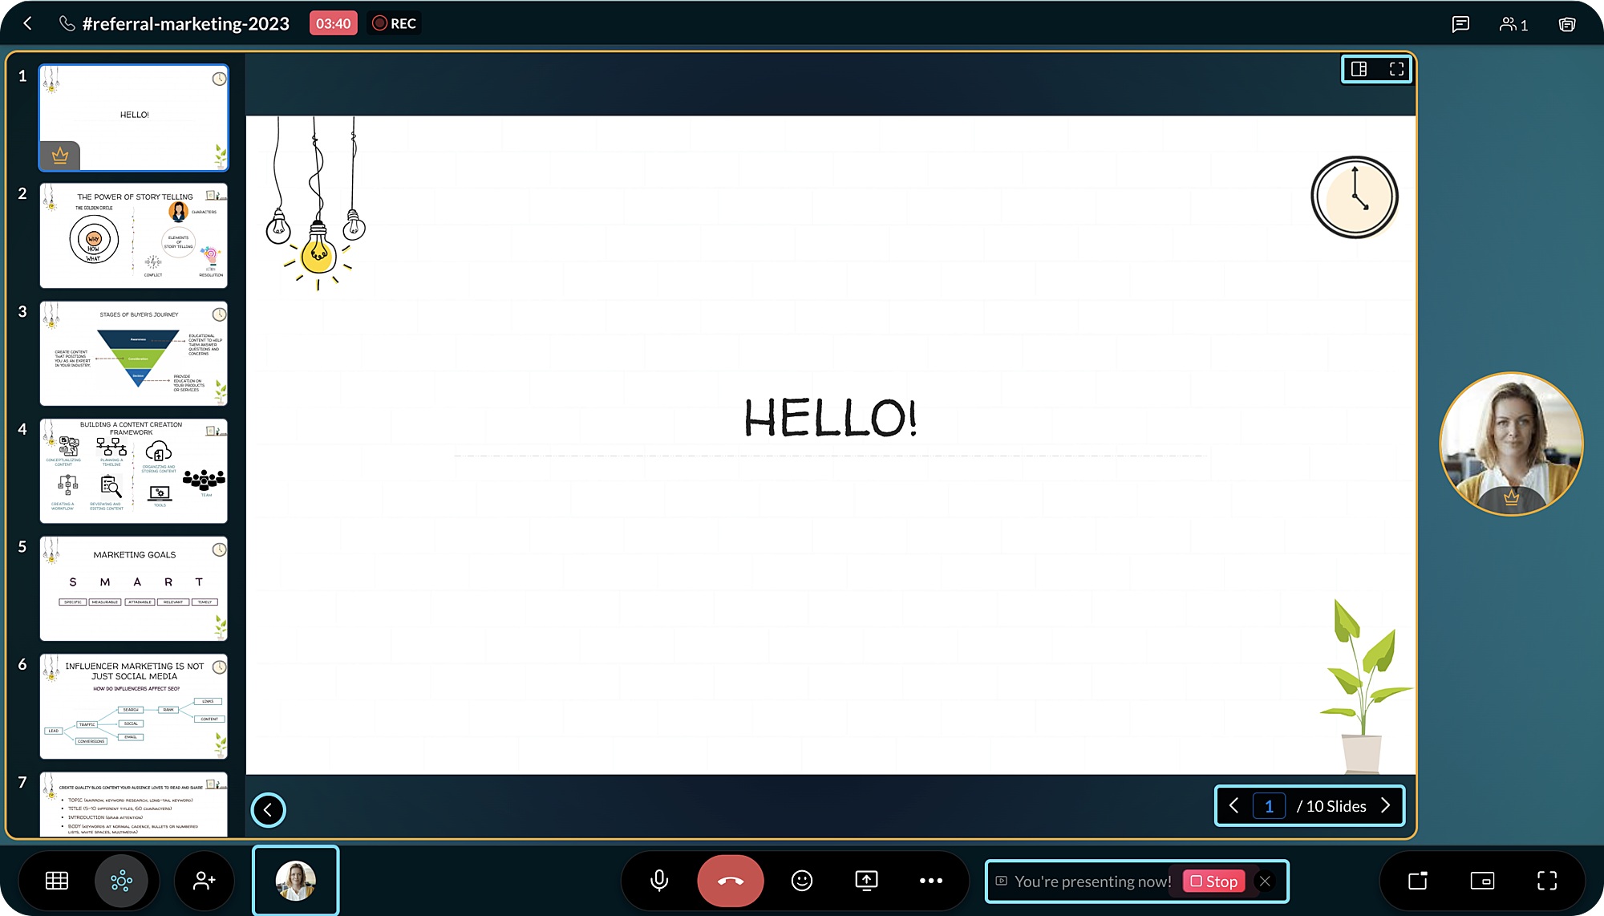Open the emoji reactions icon
1604x916 pixels.
[802, 881]
